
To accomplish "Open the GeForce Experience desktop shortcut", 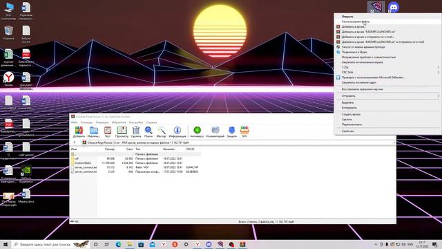I will pos(26,174).
